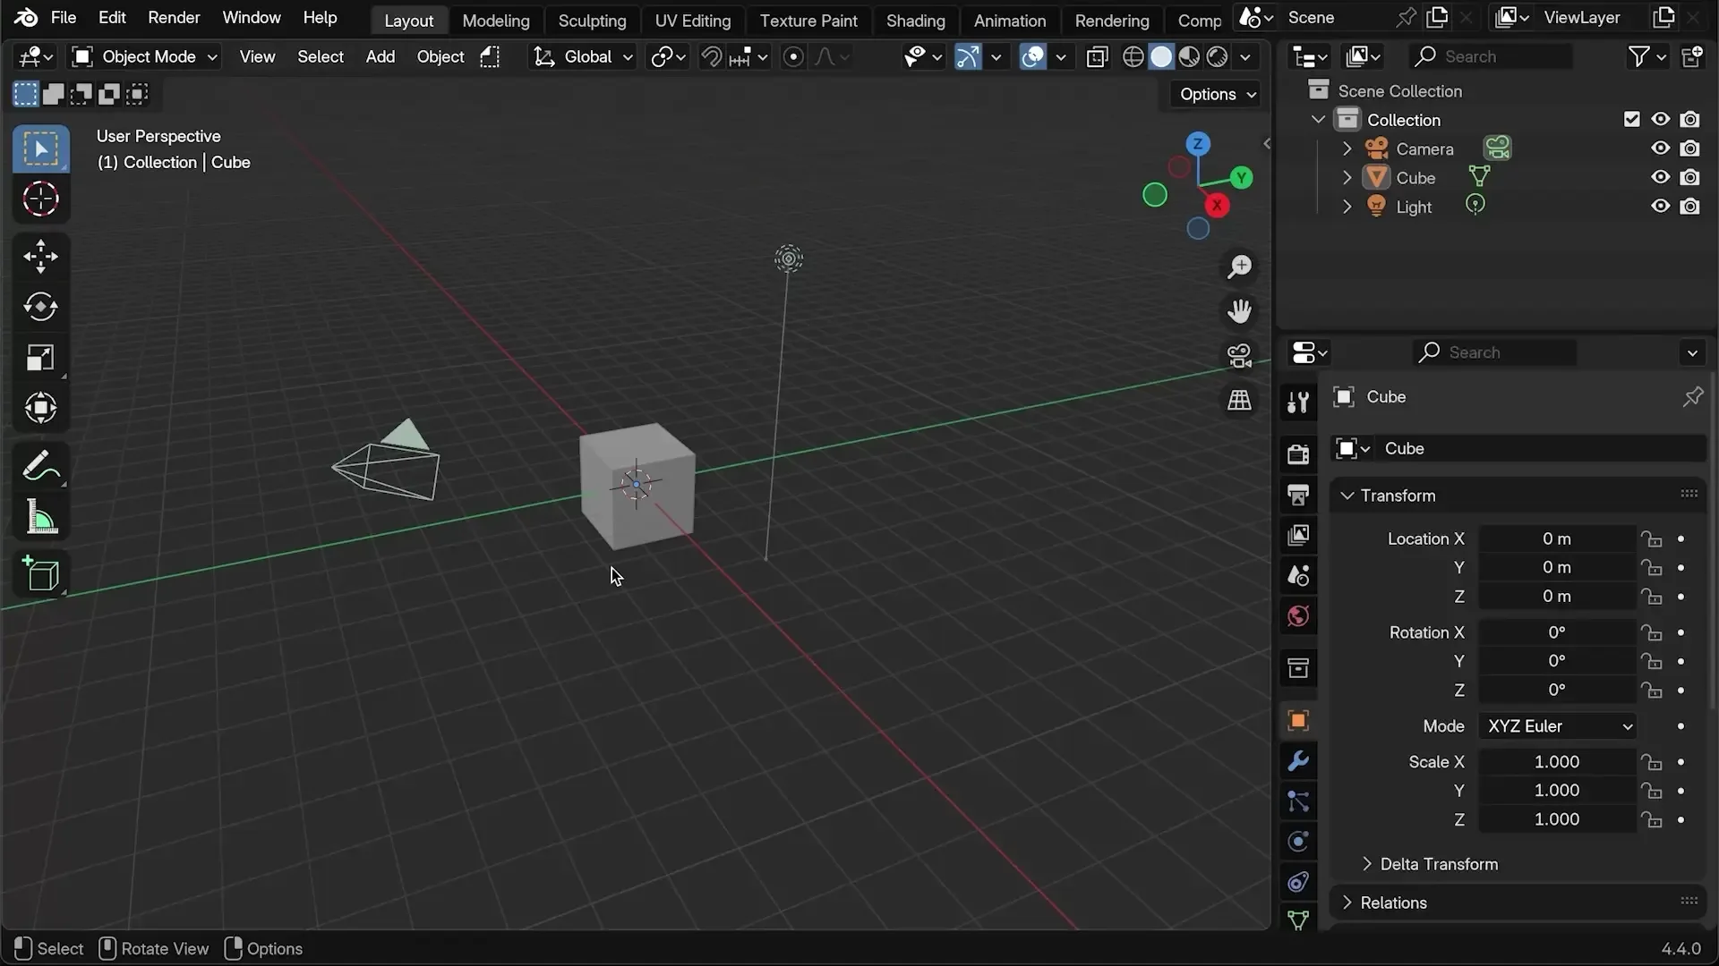The width and height of the screenshot is (1719, 966).
Task: Select the Scale tool
Action: tap(40, 358)
